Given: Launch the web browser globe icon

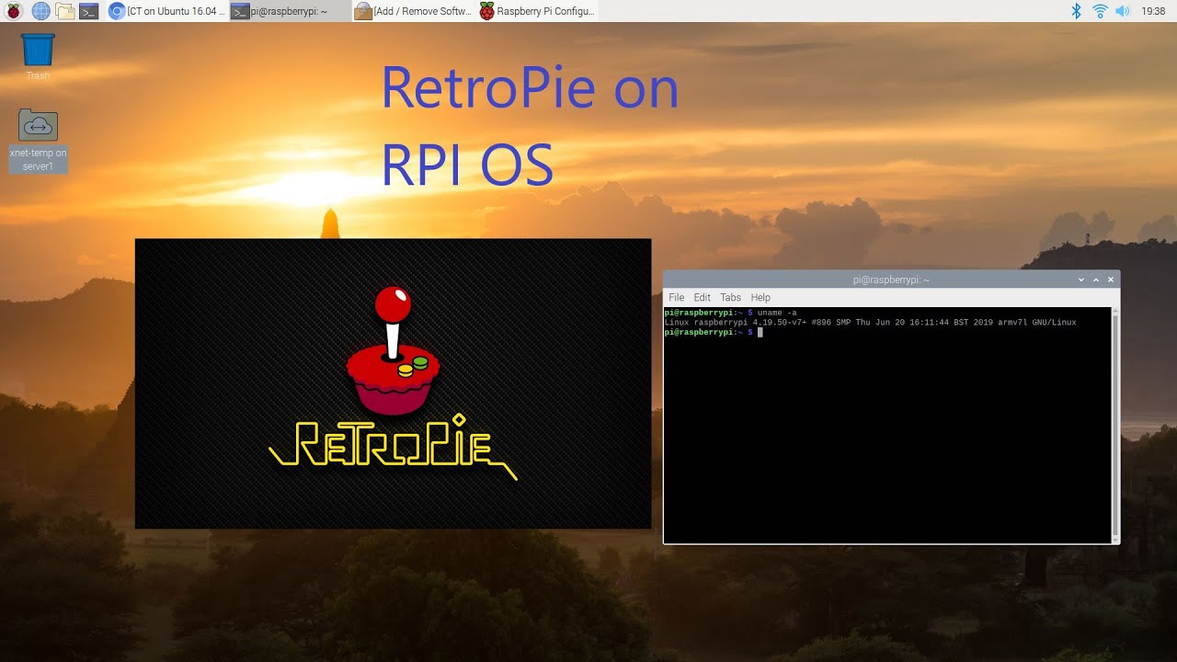Looking at the screenshot, I should (40, 11).
